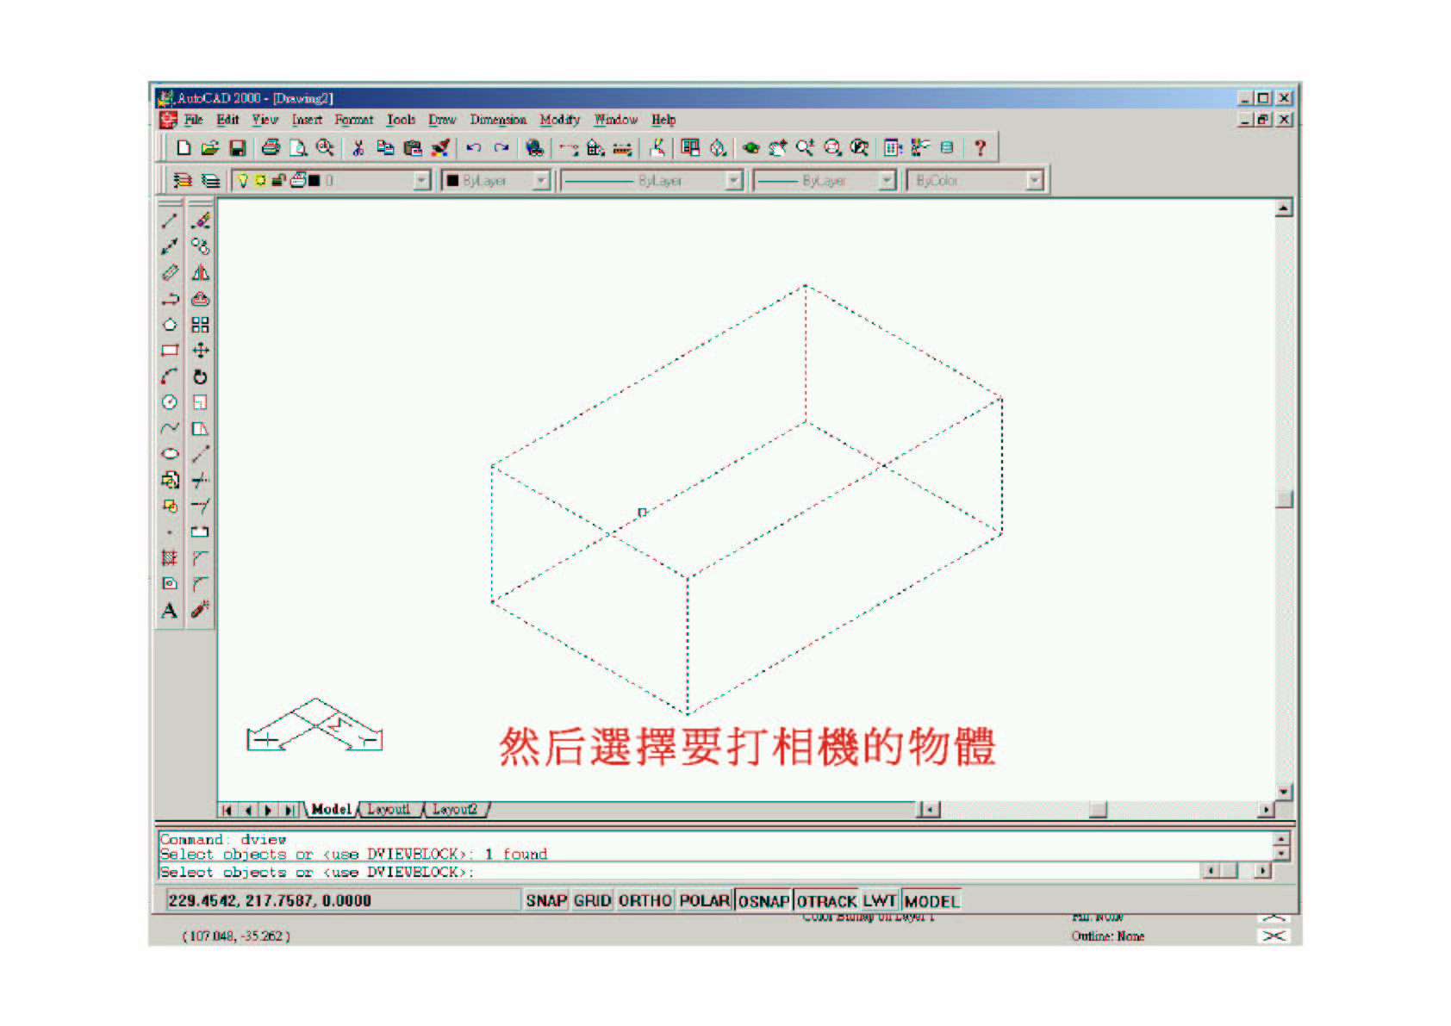1451x1026 pixels.
Task: Select the Multiline Text 'A' tool
Action: pos(170,611)
